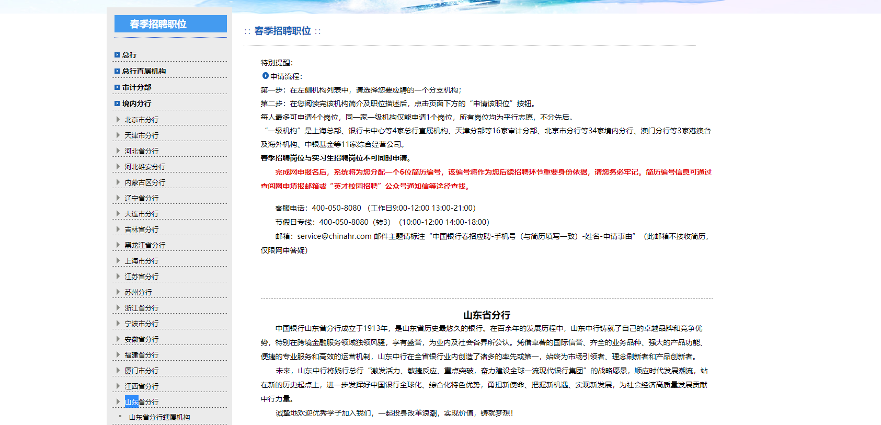This screenshot has height=425, width=881.
Task: Select 江西省分行 in the branch list
Action: pyautogui.click(x=142, y=386)
